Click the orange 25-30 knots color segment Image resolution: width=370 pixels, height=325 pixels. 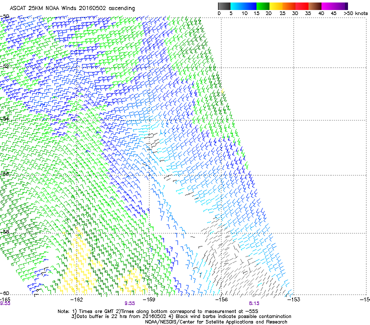point(289,6)
